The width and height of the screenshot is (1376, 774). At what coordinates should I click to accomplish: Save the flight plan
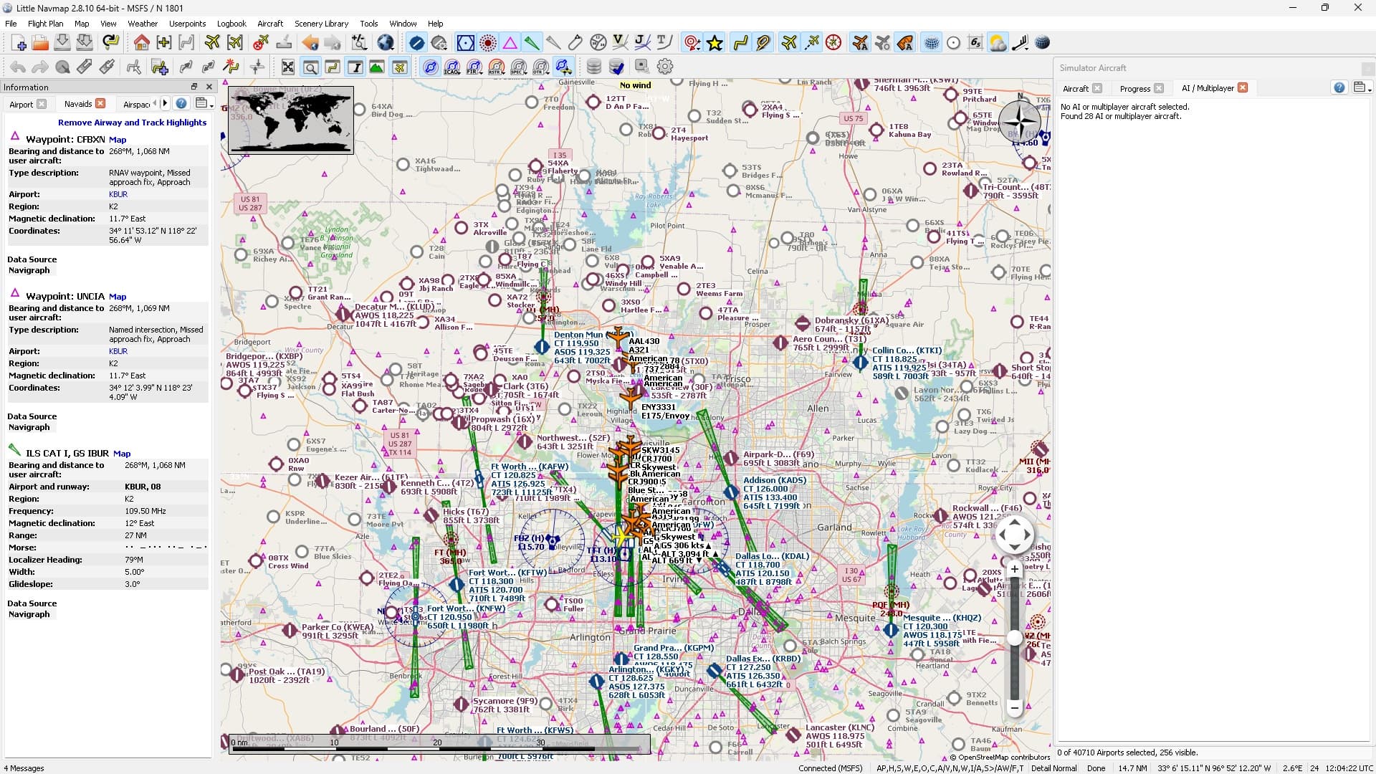62,43
